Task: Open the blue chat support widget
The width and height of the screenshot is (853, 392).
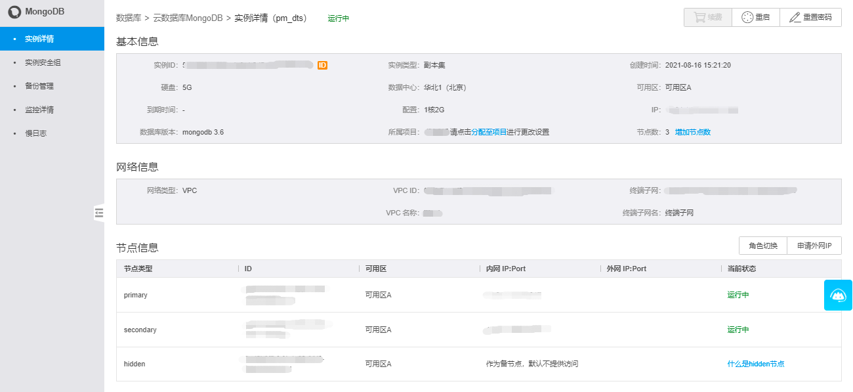Action: [x=838, y=295]
